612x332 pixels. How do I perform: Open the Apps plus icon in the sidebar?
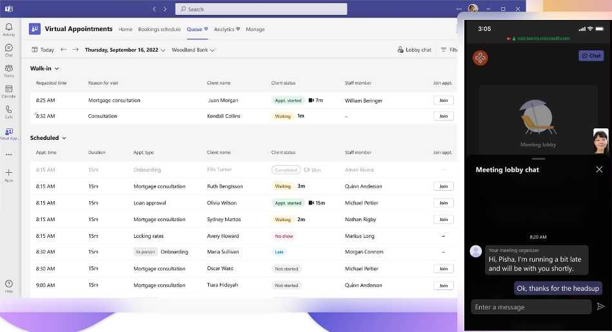click(x=8, y=175)
